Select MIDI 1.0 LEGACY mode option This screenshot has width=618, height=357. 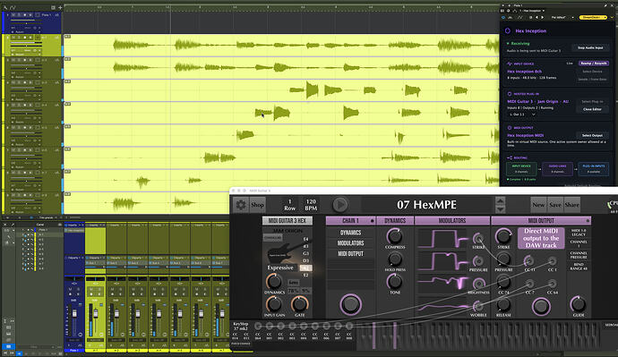coord(579,233)
